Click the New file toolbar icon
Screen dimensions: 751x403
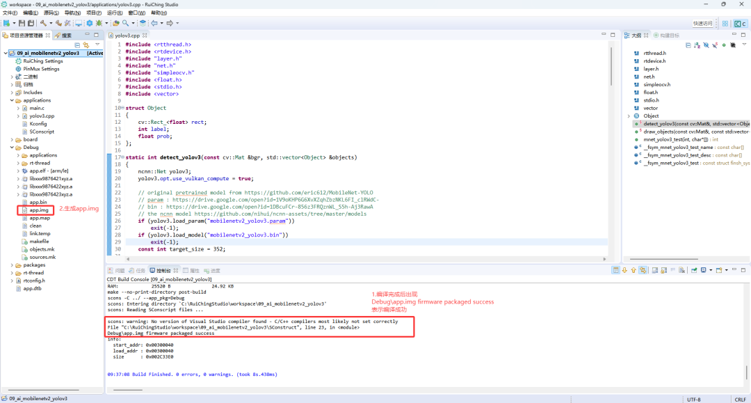pos(6,23)
